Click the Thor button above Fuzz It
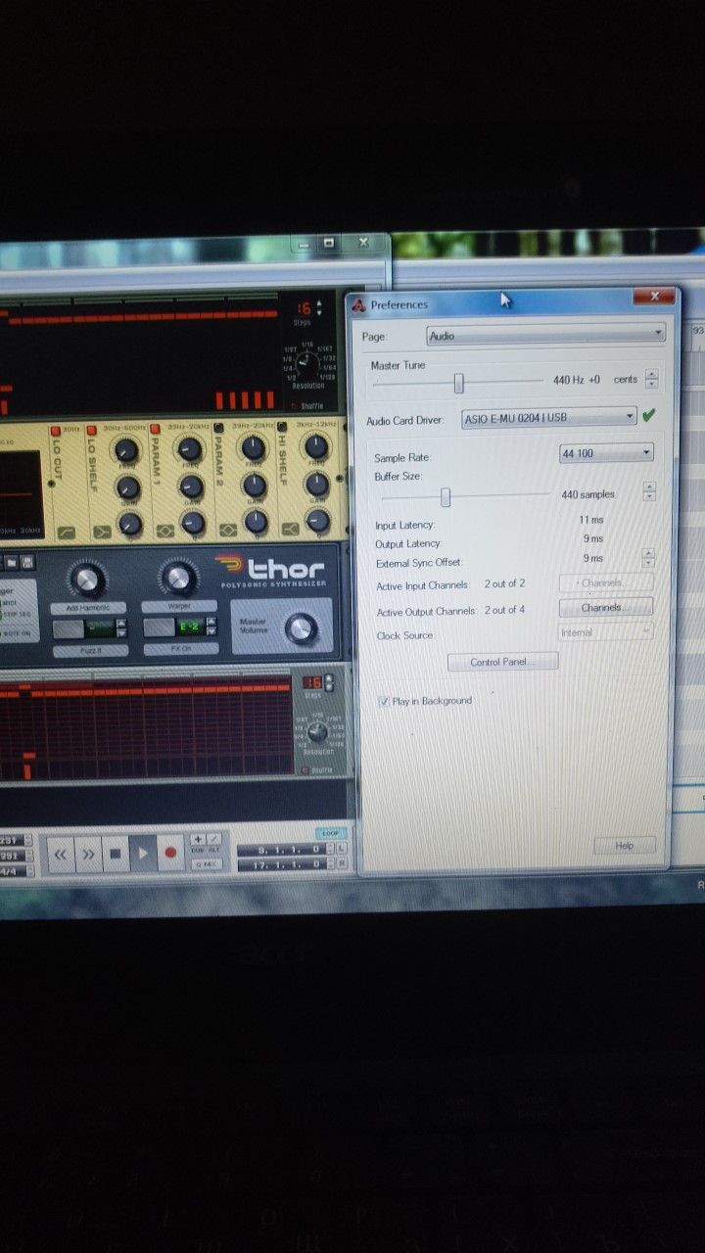The width and height of the screenshot is (705, 1253). click(68, 628)
